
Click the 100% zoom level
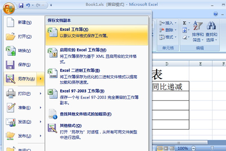(x=183, y=148)
